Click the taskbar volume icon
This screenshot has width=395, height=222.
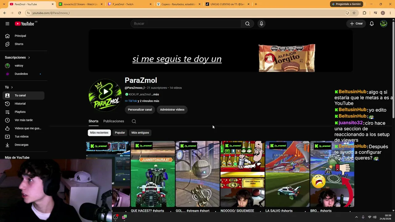tap(375, 217)
